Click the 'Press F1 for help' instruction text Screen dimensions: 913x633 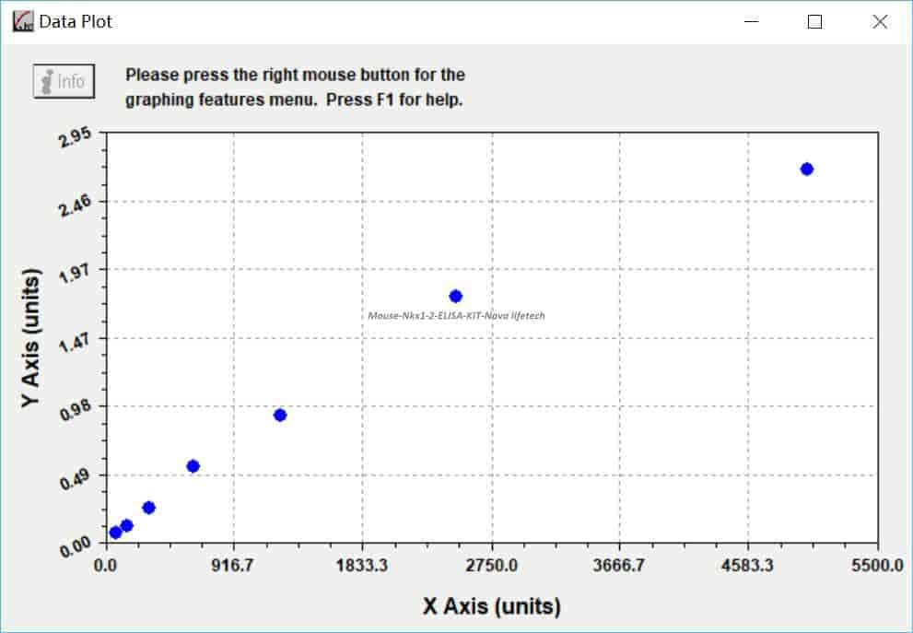point(394,100)
